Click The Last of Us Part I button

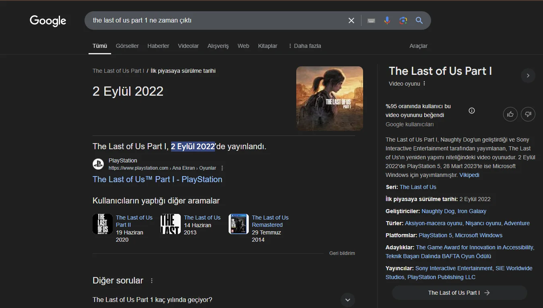point(459,293)
